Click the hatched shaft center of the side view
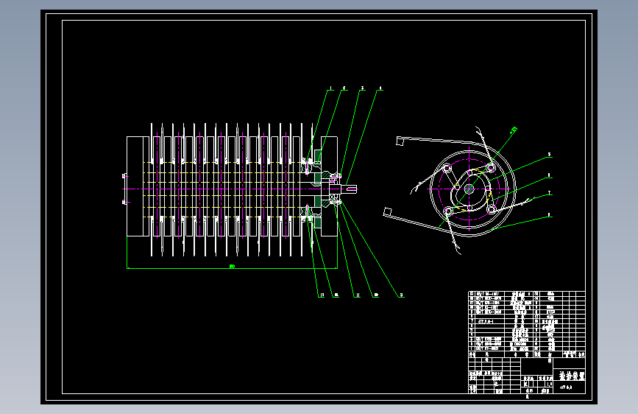The image size is (638, 414). click(x=469, y=189)
